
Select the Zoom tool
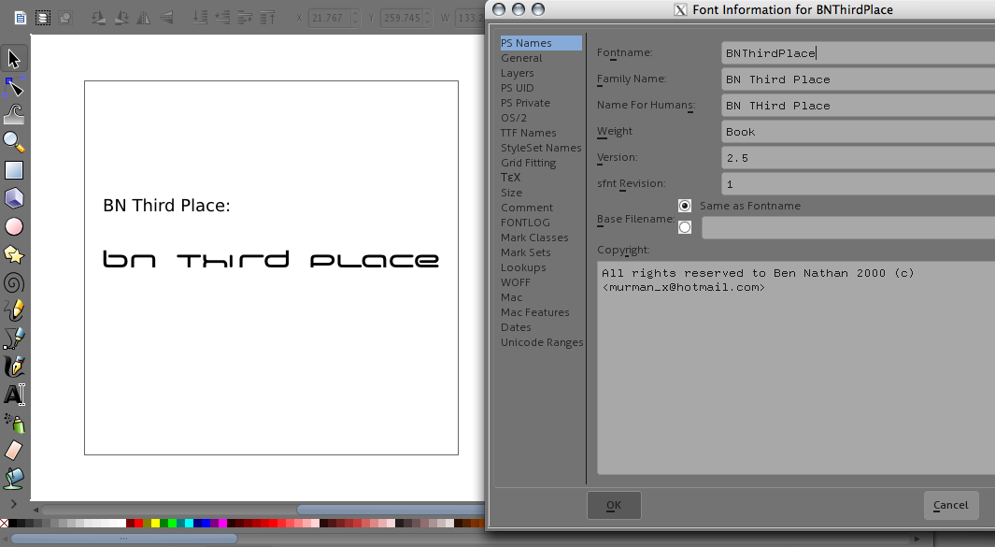pyautogui.click(x=13, y=142)
